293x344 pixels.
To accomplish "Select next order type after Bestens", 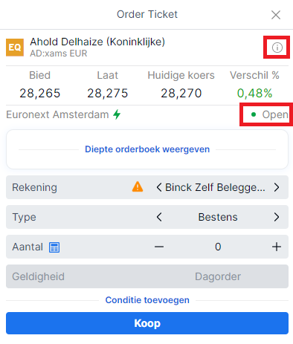I will click(x=277, y=217).
